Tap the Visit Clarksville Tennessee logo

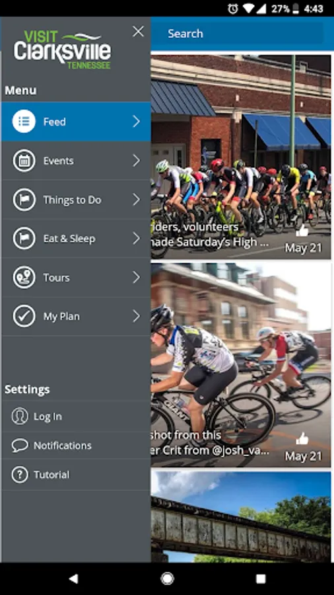(x=63, y=50)
